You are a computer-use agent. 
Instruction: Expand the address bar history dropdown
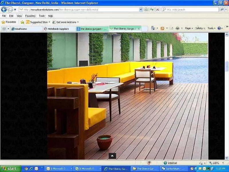tap(141, 10)
